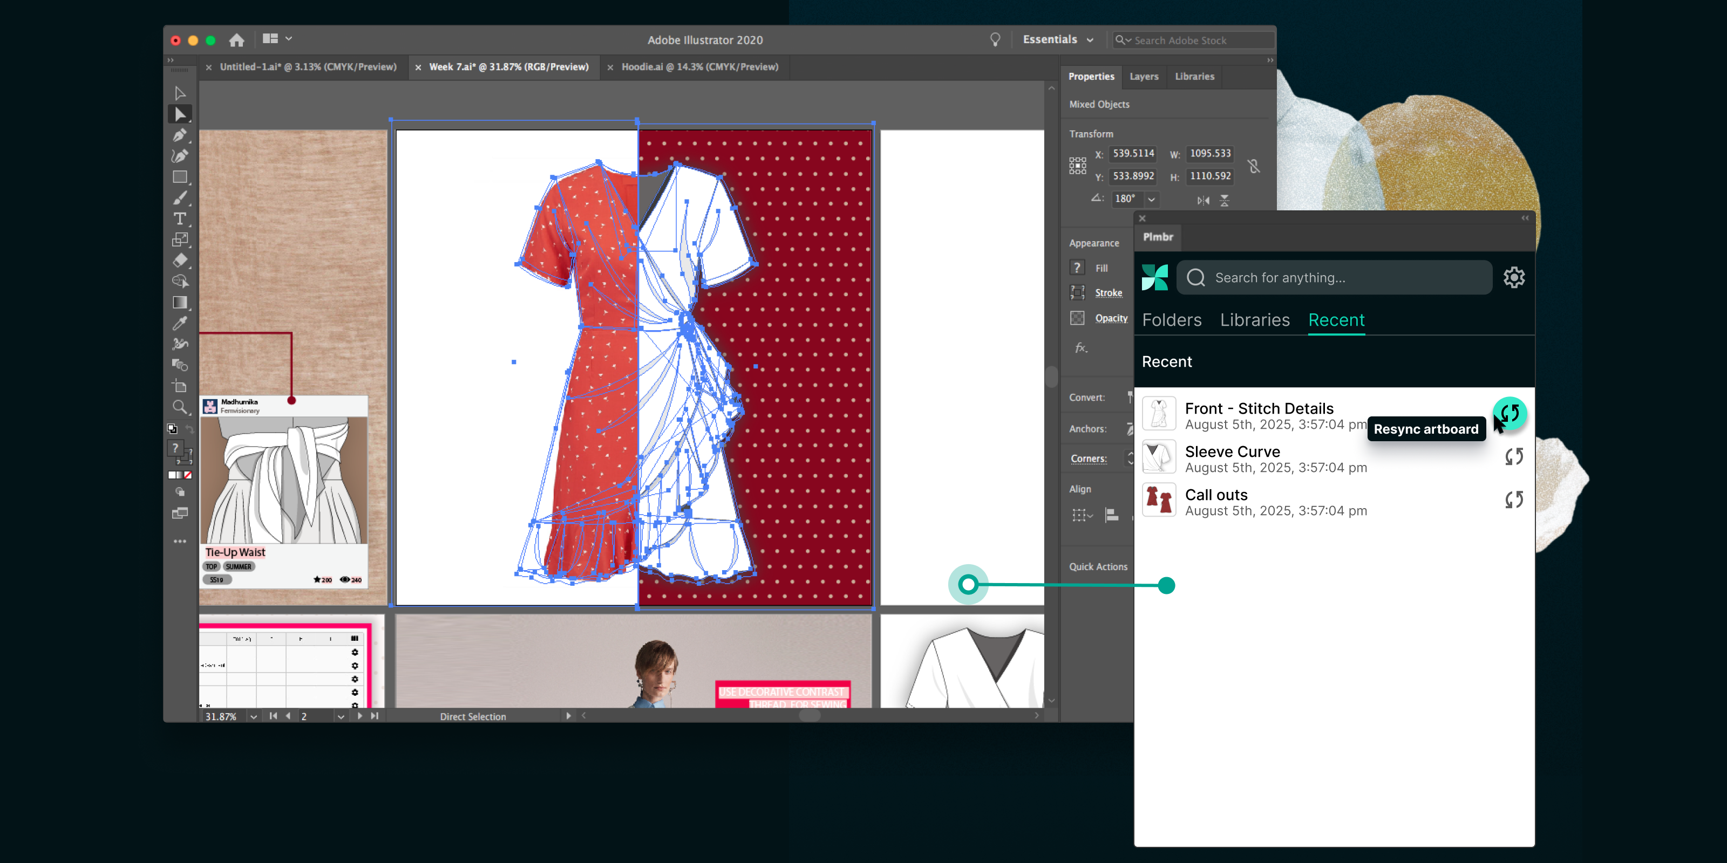Select the transform reference point grid
The image size is (1727, 863).
point(1077,166)
